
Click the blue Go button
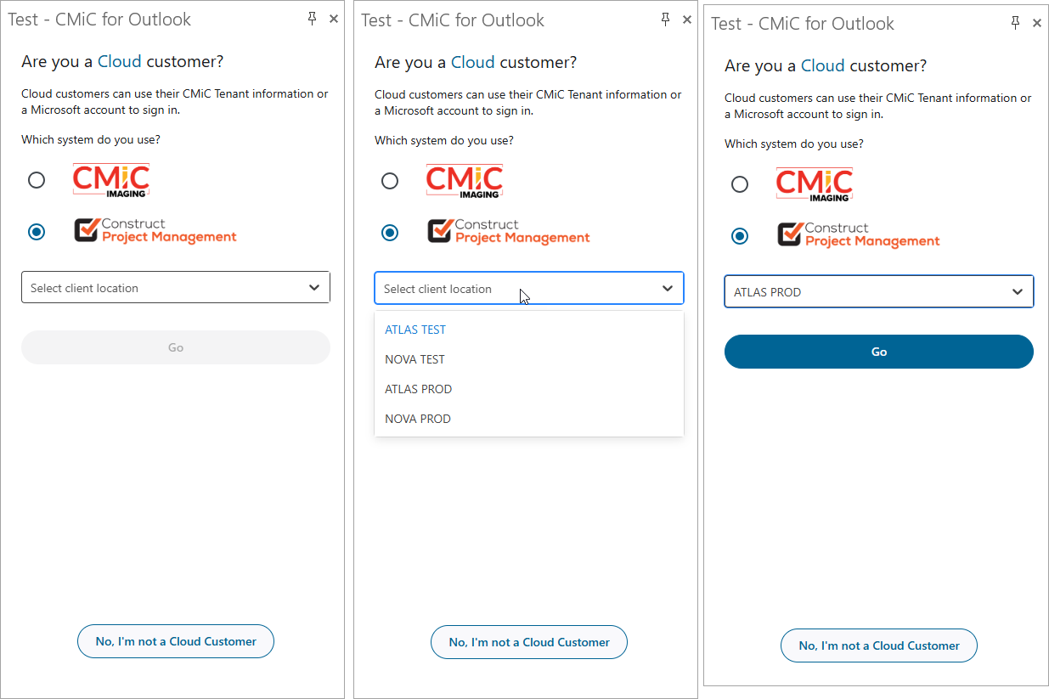pyautogui.click(x=878, y=352)
